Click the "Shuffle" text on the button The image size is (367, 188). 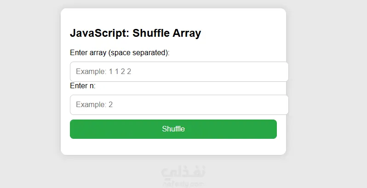click(x=173, y=129)
